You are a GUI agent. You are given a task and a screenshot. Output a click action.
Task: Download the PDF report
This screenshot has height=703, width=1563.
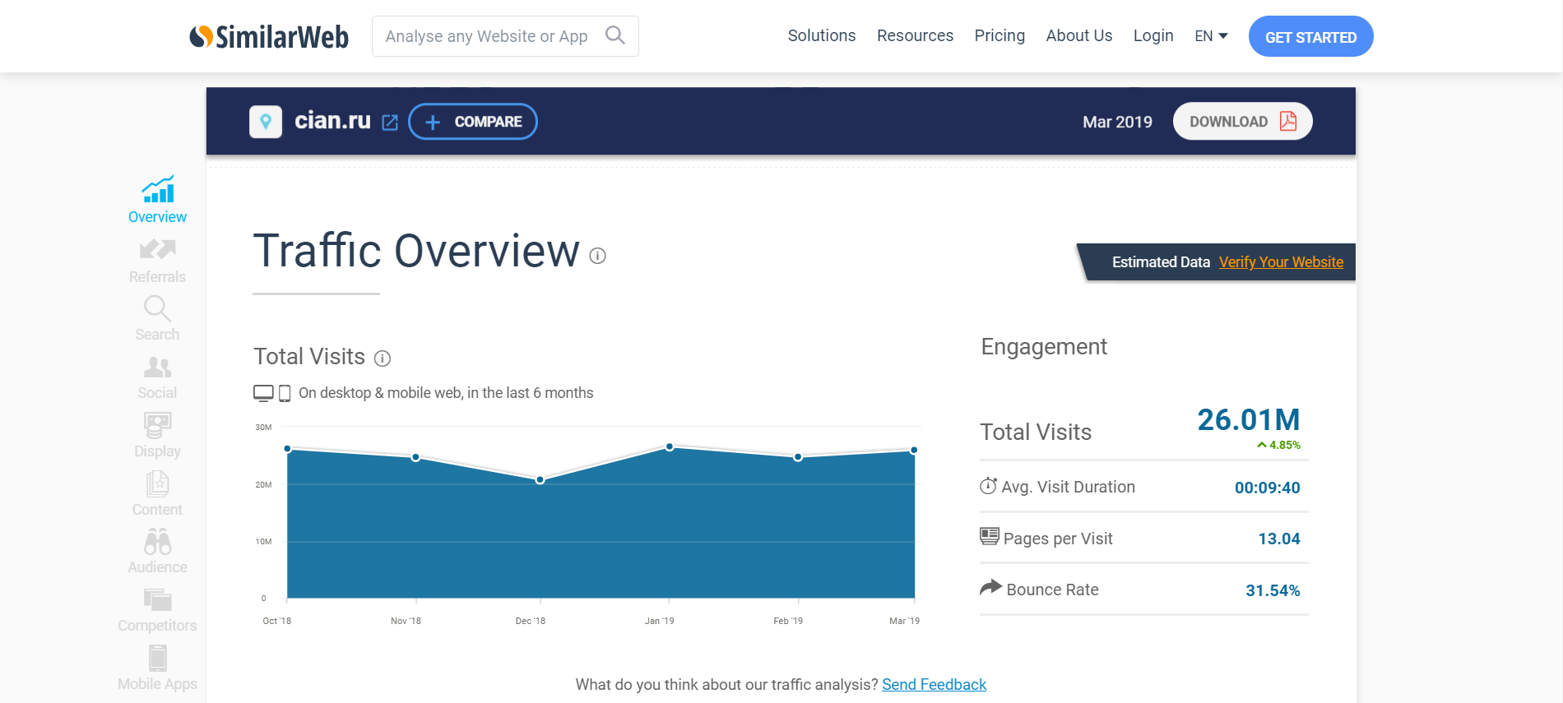tap(1242, 122)
